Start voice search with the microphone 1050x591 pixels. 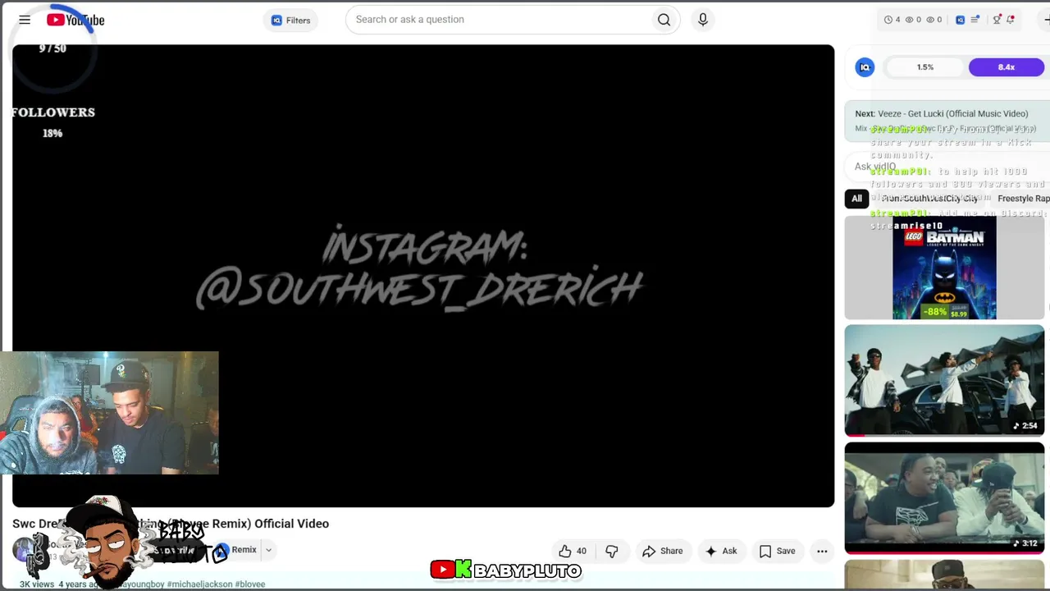pos(703,20)
